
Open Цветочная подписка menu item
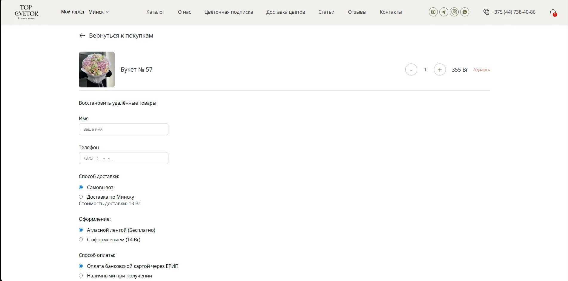tap(228, 12)
